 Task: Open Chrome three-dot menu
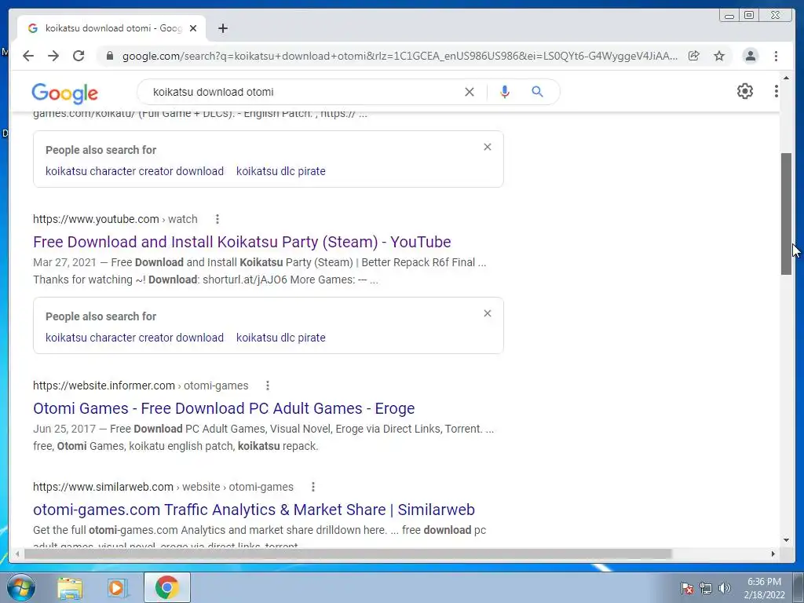(776, 56)
